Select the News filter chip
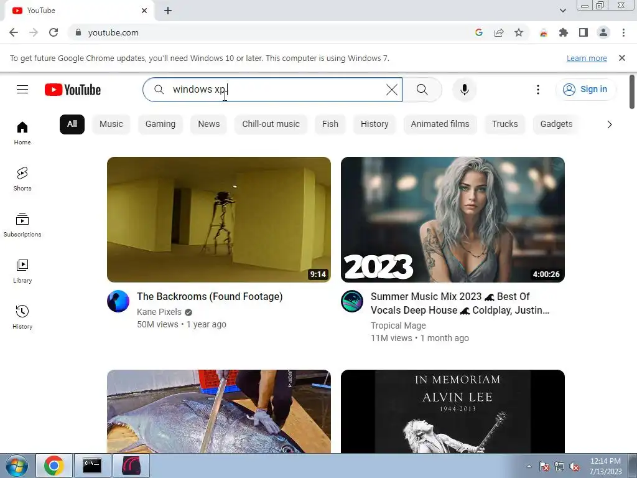The image size is (637, 478). pyautogui.click(x=209, y=124)
